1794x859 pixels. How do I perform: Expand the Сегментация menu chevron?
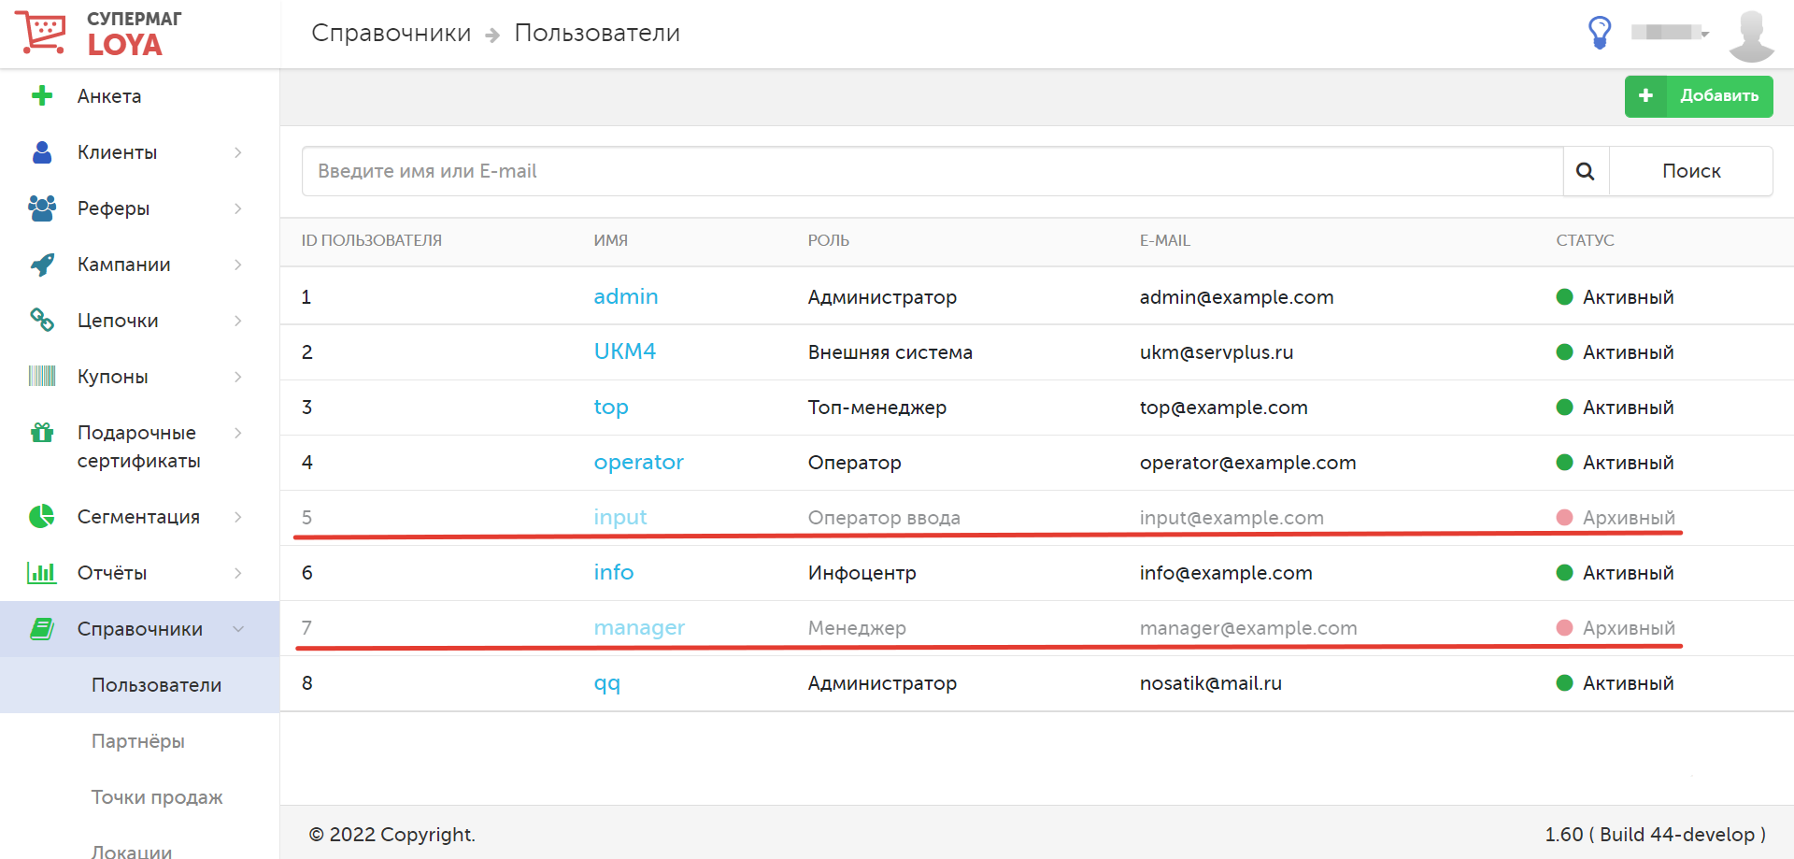[x=238, y=517]
